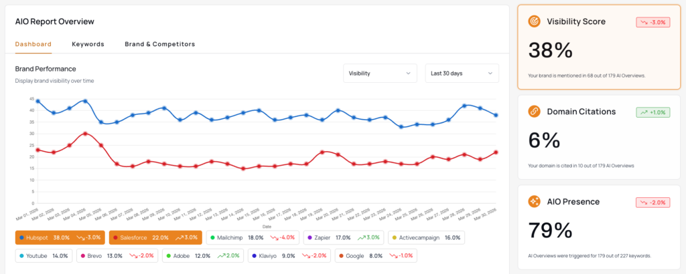
Task: Click the Mar 01 blue data point
Action: tap(38, 102)
